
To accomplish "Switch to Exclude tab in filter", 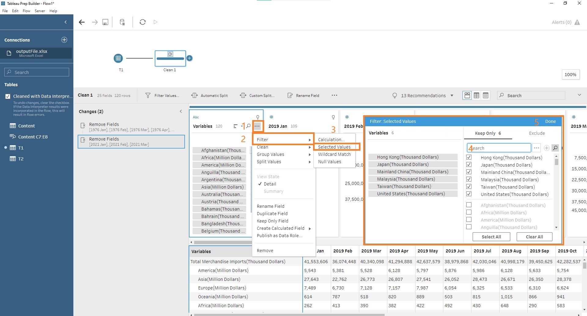I will 537,133.
